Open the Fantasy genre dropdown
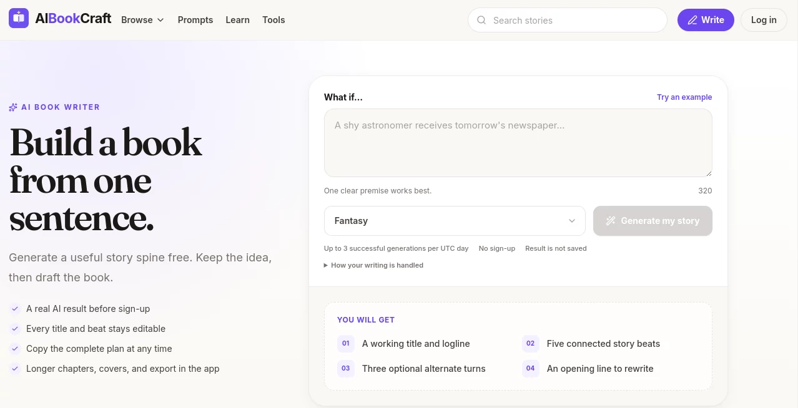The height and width of the screenshot is (408, 798). pyautogui.click(x=455, y=221)
